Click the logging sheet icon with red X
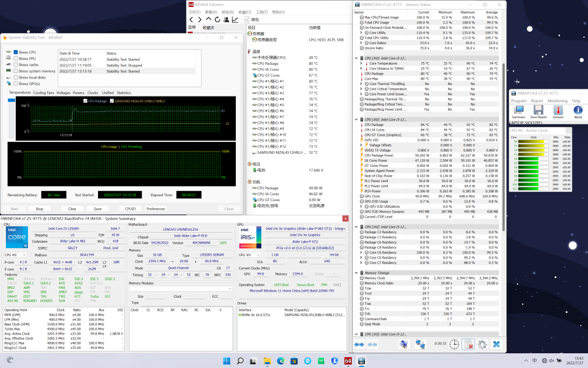Screen dimensions: 588x368 tap(468, 344)
